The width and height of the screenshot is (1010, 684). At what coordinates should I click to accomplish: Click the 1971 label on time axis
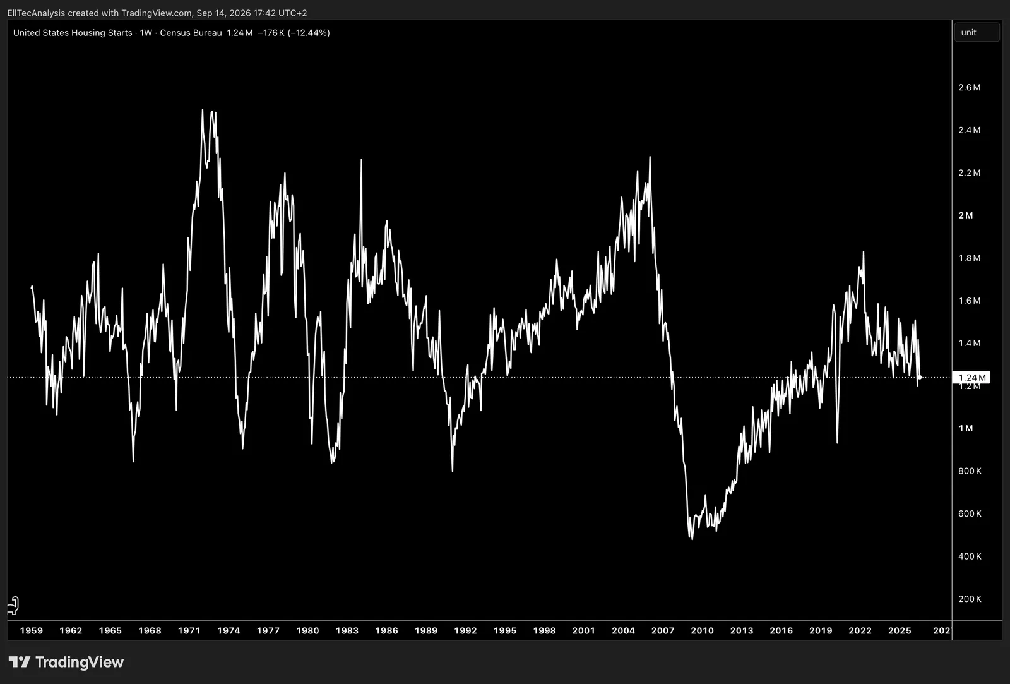pos(189,630)
